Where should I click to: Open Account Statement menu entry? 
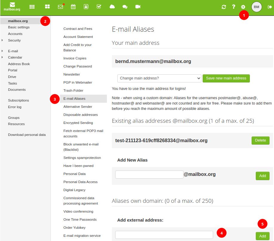point(78,37)
